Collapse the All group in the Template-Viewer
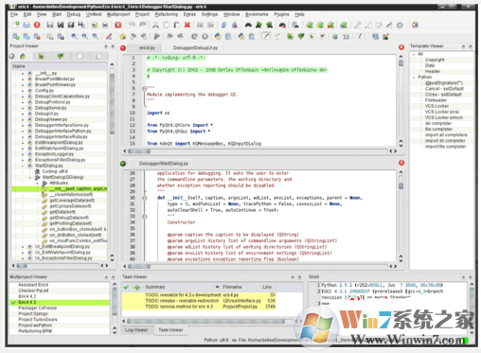The height and width of the screenshot is (353, 481). pos(414,54)
